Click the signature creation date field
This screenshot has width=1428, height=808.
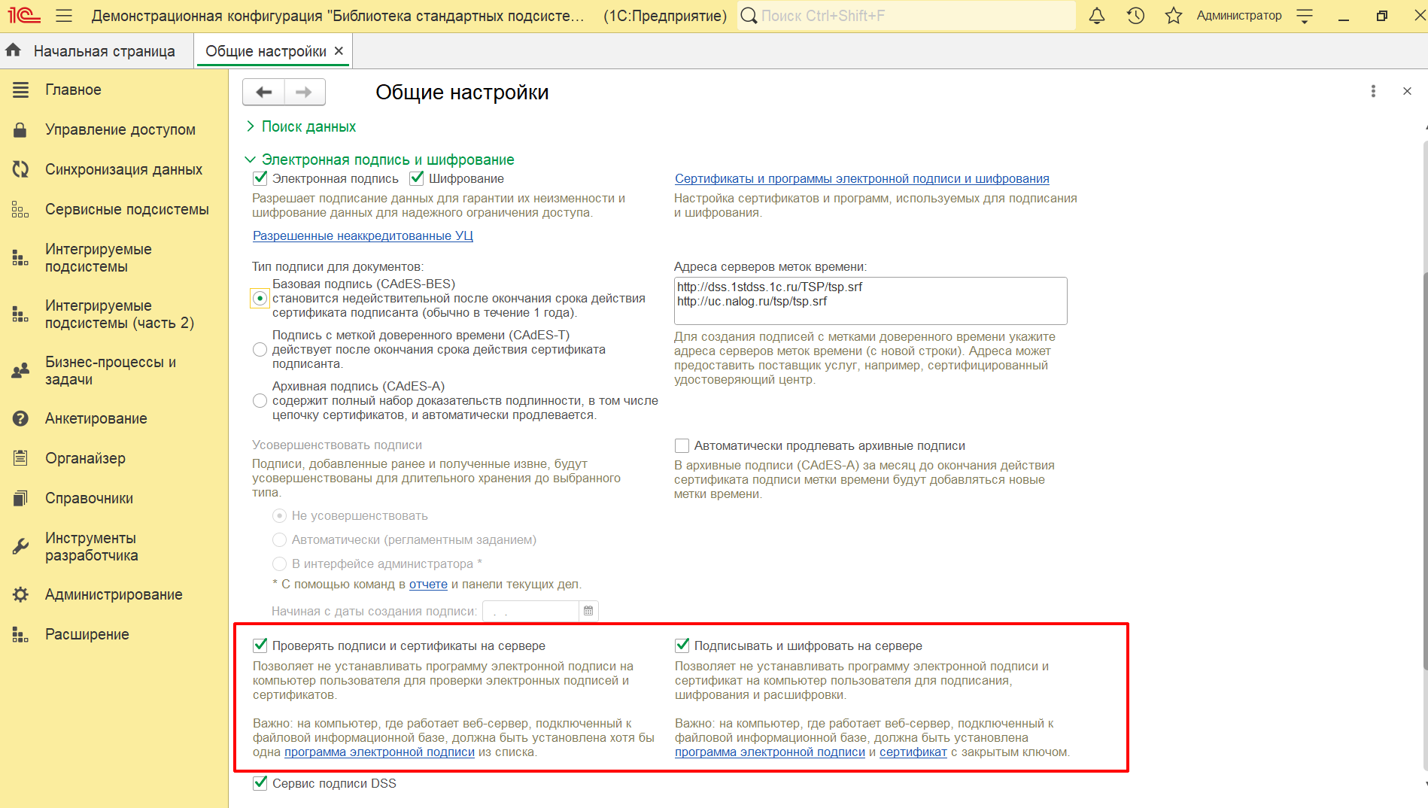pyautogui.click(x=530, y=611)
